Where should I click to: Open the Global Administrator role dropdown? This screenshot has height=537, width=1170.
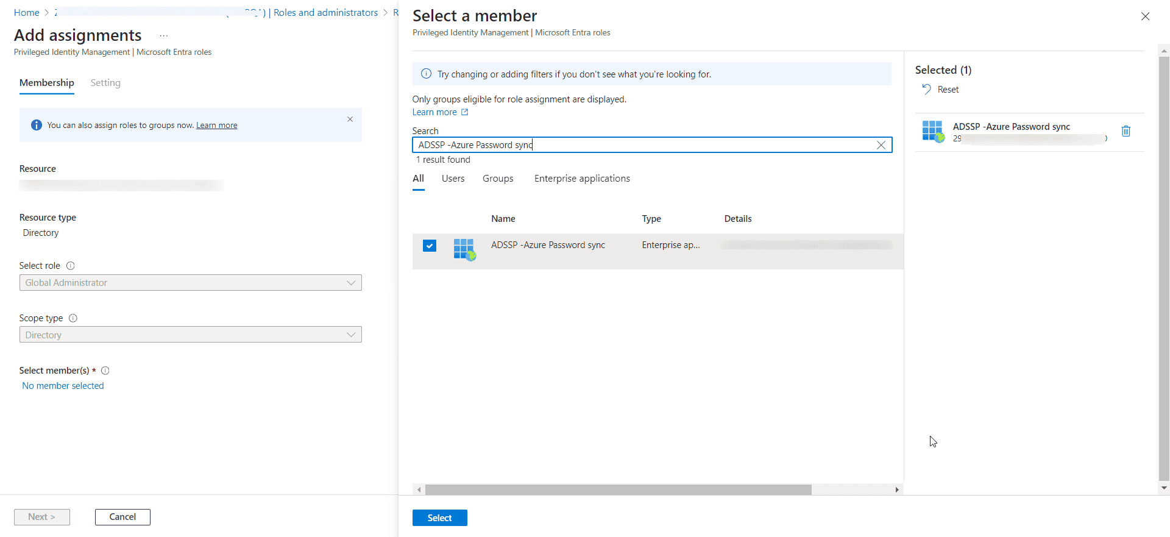point(190,283)
